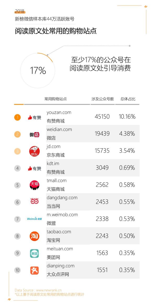Click the 45150 account count value
Screen dimensions: 153x305
pos(102,117)
